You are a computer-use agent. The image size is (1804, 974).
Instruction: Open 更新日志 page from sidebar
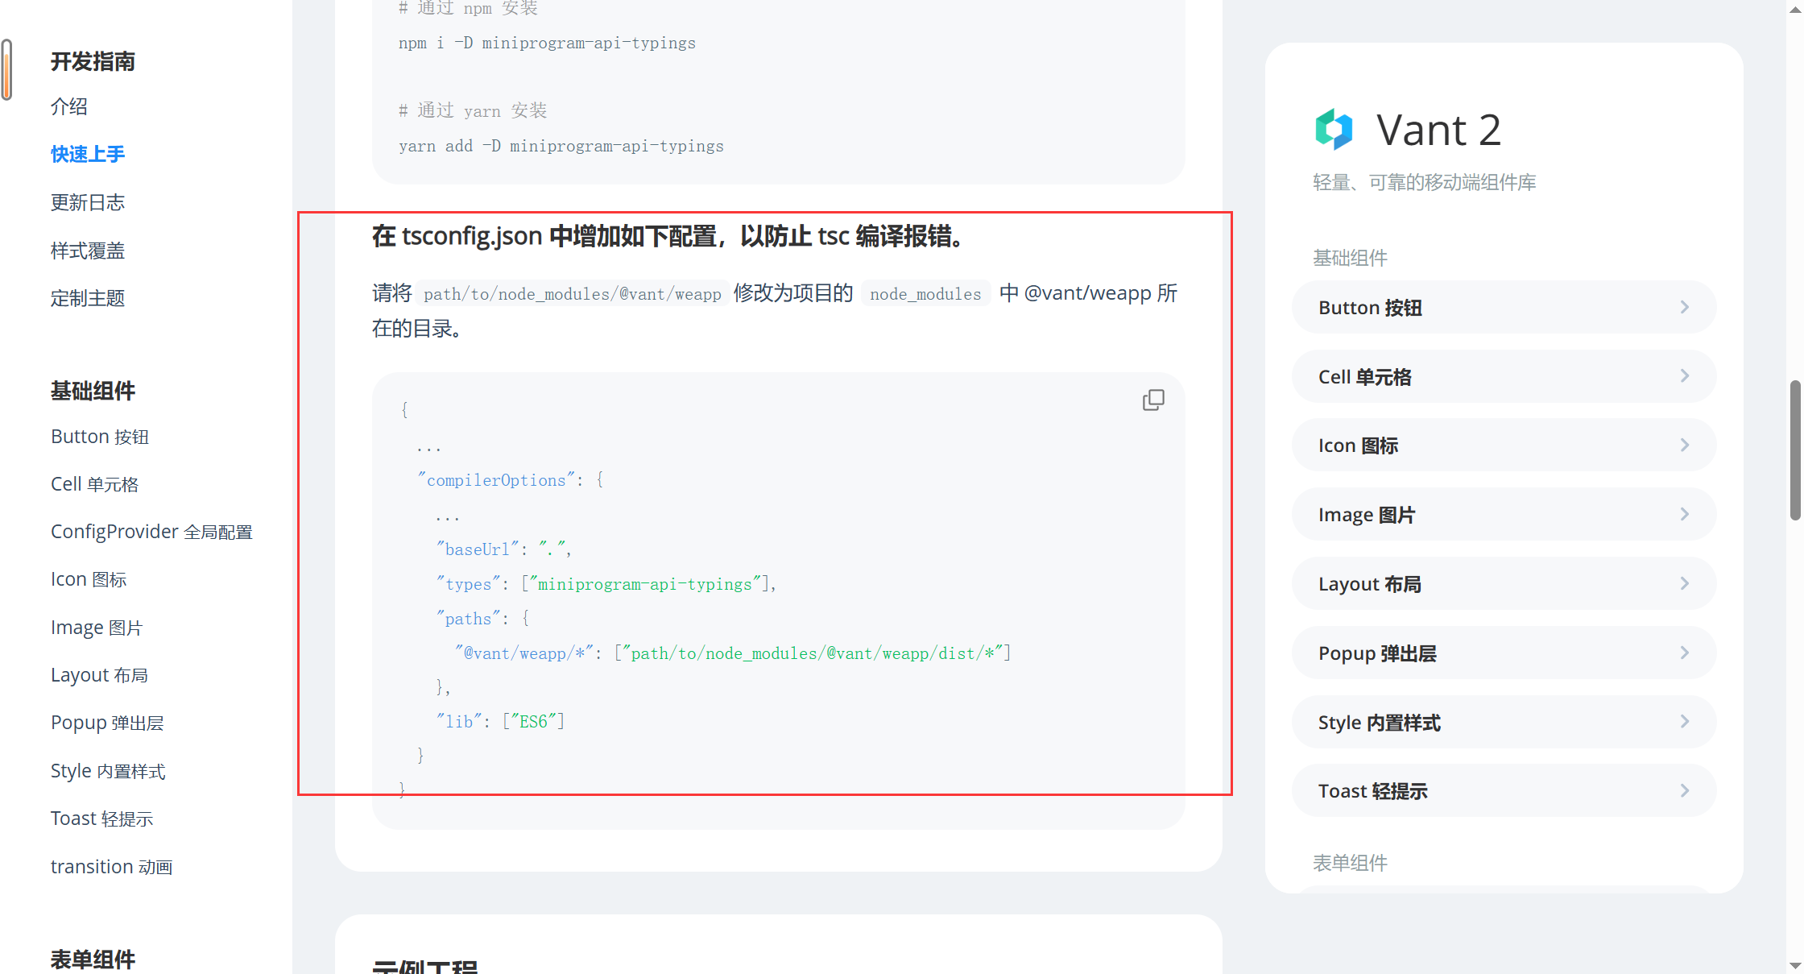[88, 202]
